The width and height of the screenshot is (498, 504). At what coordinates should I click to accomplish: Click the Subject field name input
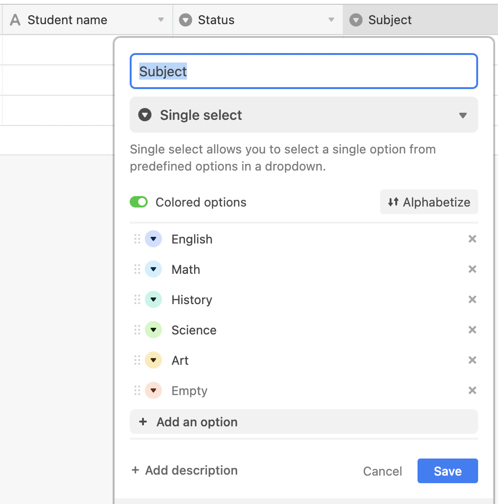[x=303, y=71]
